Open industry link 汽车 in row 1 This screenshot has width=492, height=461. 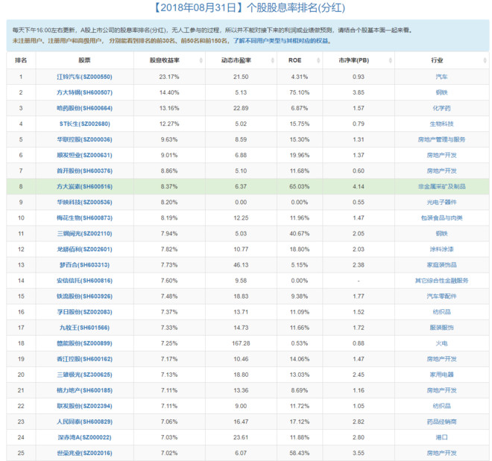pyautogui.click(x=441, y=77)
